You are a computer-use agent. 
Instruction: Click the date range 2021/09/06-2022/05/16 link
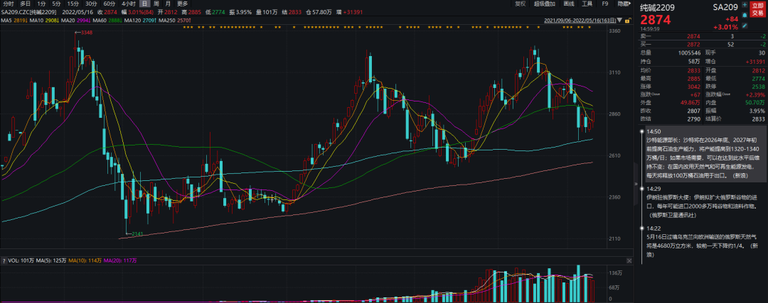[x=582, y=21]
